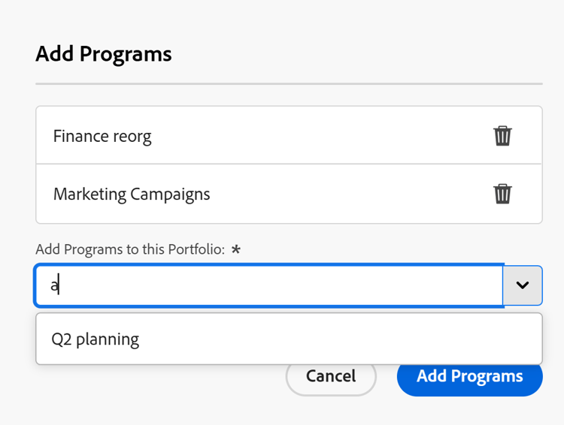Click the Marketing Campaigns list entry
This screenshot has width=564, height=425.
[132, 194]
